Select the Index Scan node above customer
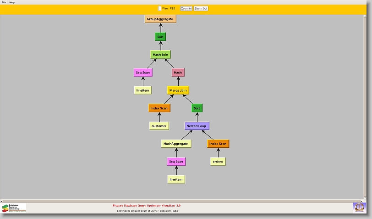The width and height of the screenshot is (372, 219). click(159, 108)
